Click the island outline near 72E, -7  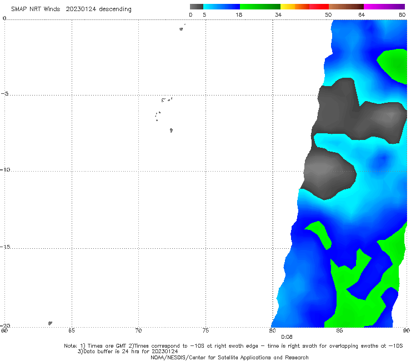point(171,131)
